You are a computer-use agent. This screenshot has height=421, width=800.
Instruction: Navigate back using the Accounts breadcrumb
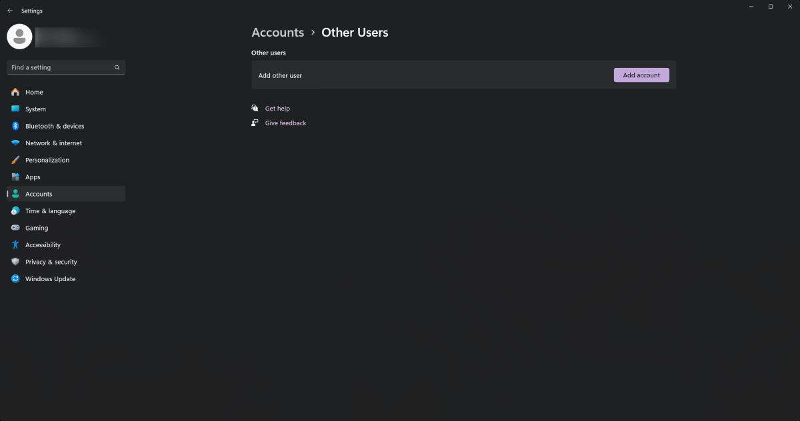(277, 32)
